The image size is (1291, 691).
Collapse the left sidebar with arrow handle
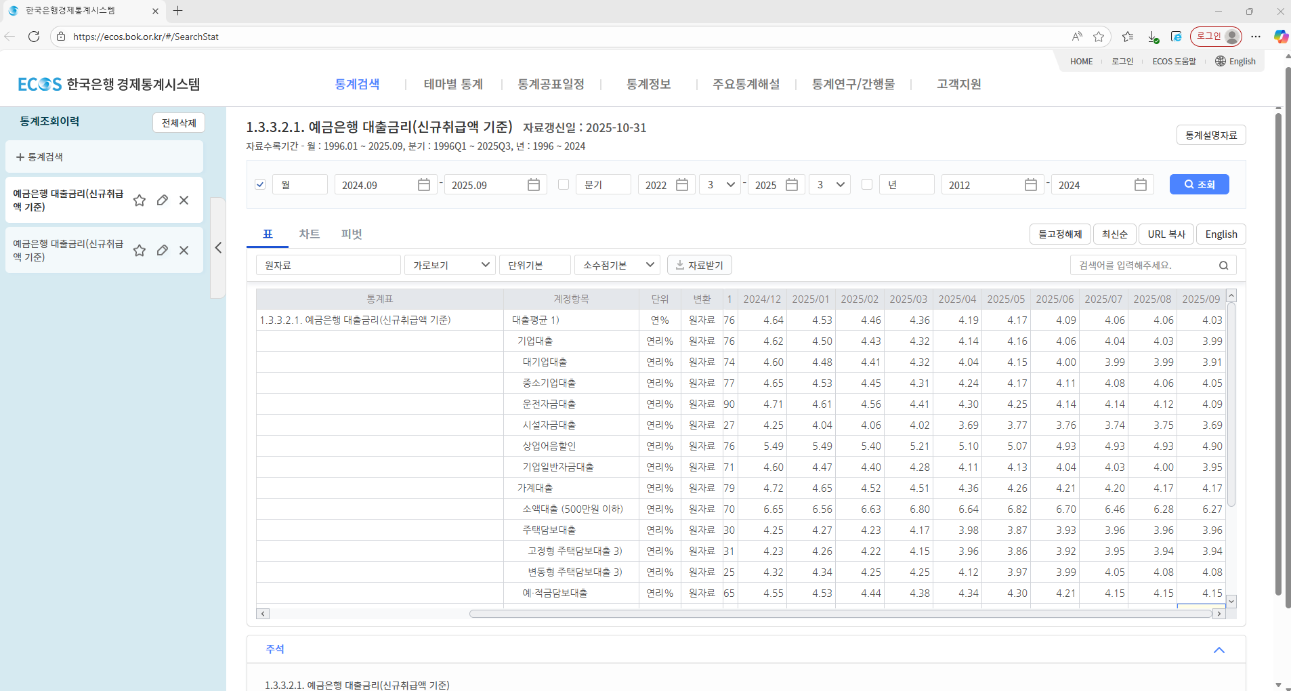(x=218, y=248)
